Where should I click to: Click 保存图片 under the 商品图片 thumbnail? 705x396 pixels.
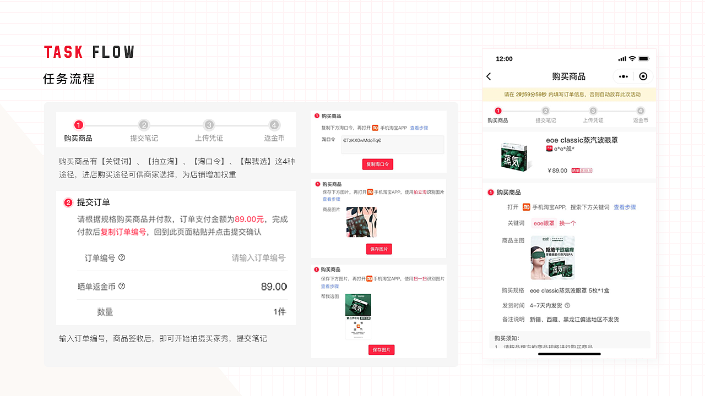tap(379, 249)
